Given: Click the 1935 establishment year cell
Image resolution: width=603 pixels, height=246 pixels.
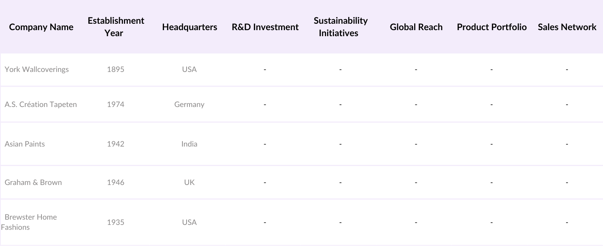Looking at the screenshot, I should pos(115,222).
